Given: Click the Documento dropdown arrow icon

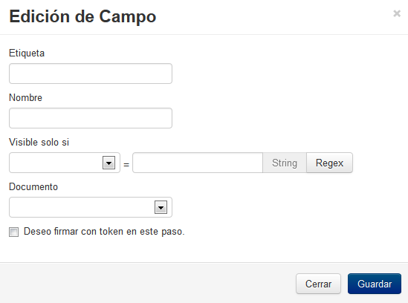Looking at the screenshot, I should click(x=161, y=207).
